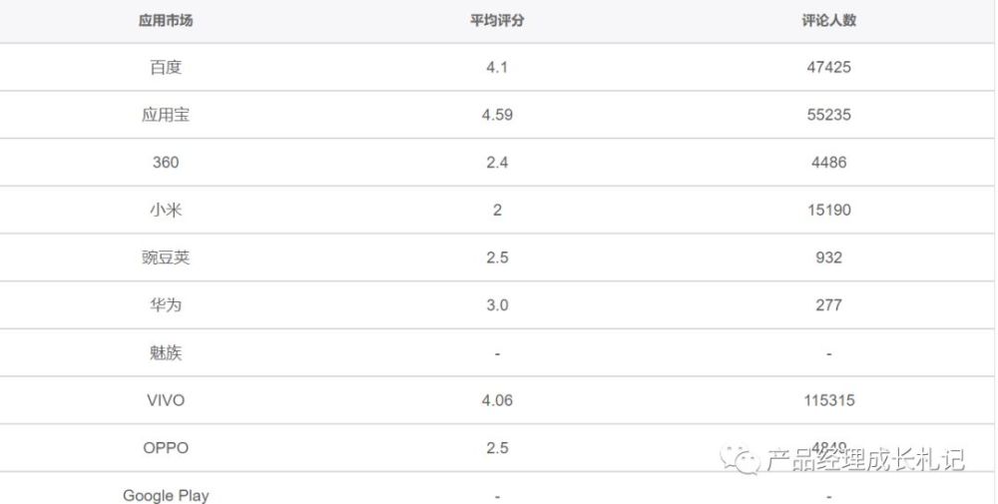Click the 产品经理成长札记 watermark text

point(865,459)
